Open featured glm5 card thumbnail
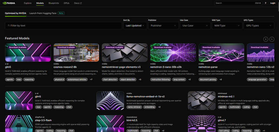Viewport: 279px width, 132px height. pyautogui.click(x=28, y=53)
